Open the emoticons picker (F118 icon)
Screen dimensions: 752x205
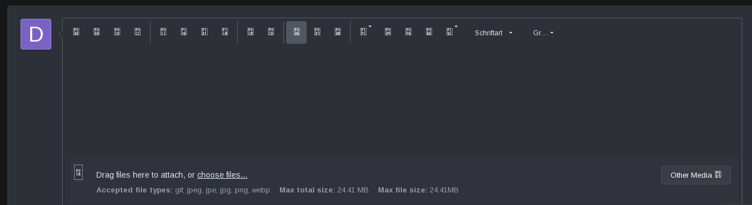(x=225, y=32)
